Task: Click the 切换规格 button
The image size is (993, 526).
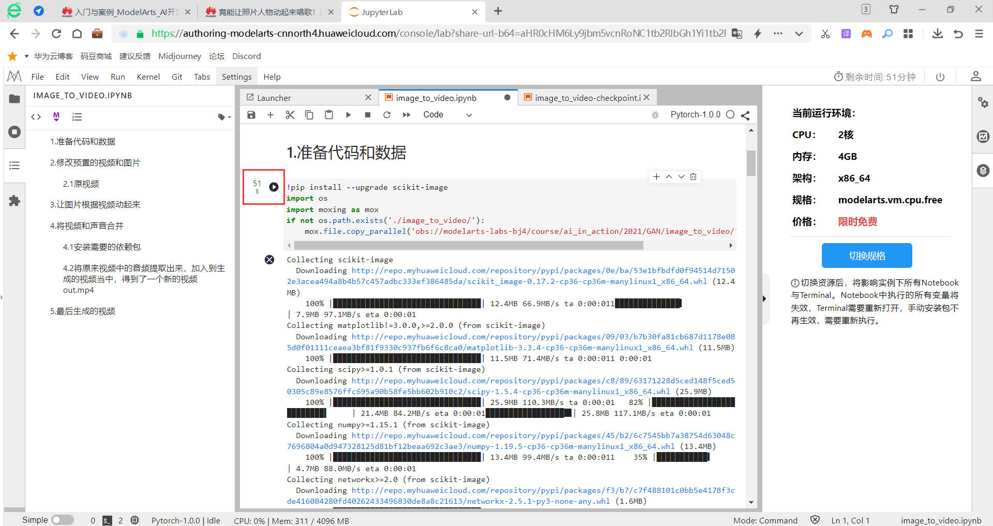Action: pos(867,256)
